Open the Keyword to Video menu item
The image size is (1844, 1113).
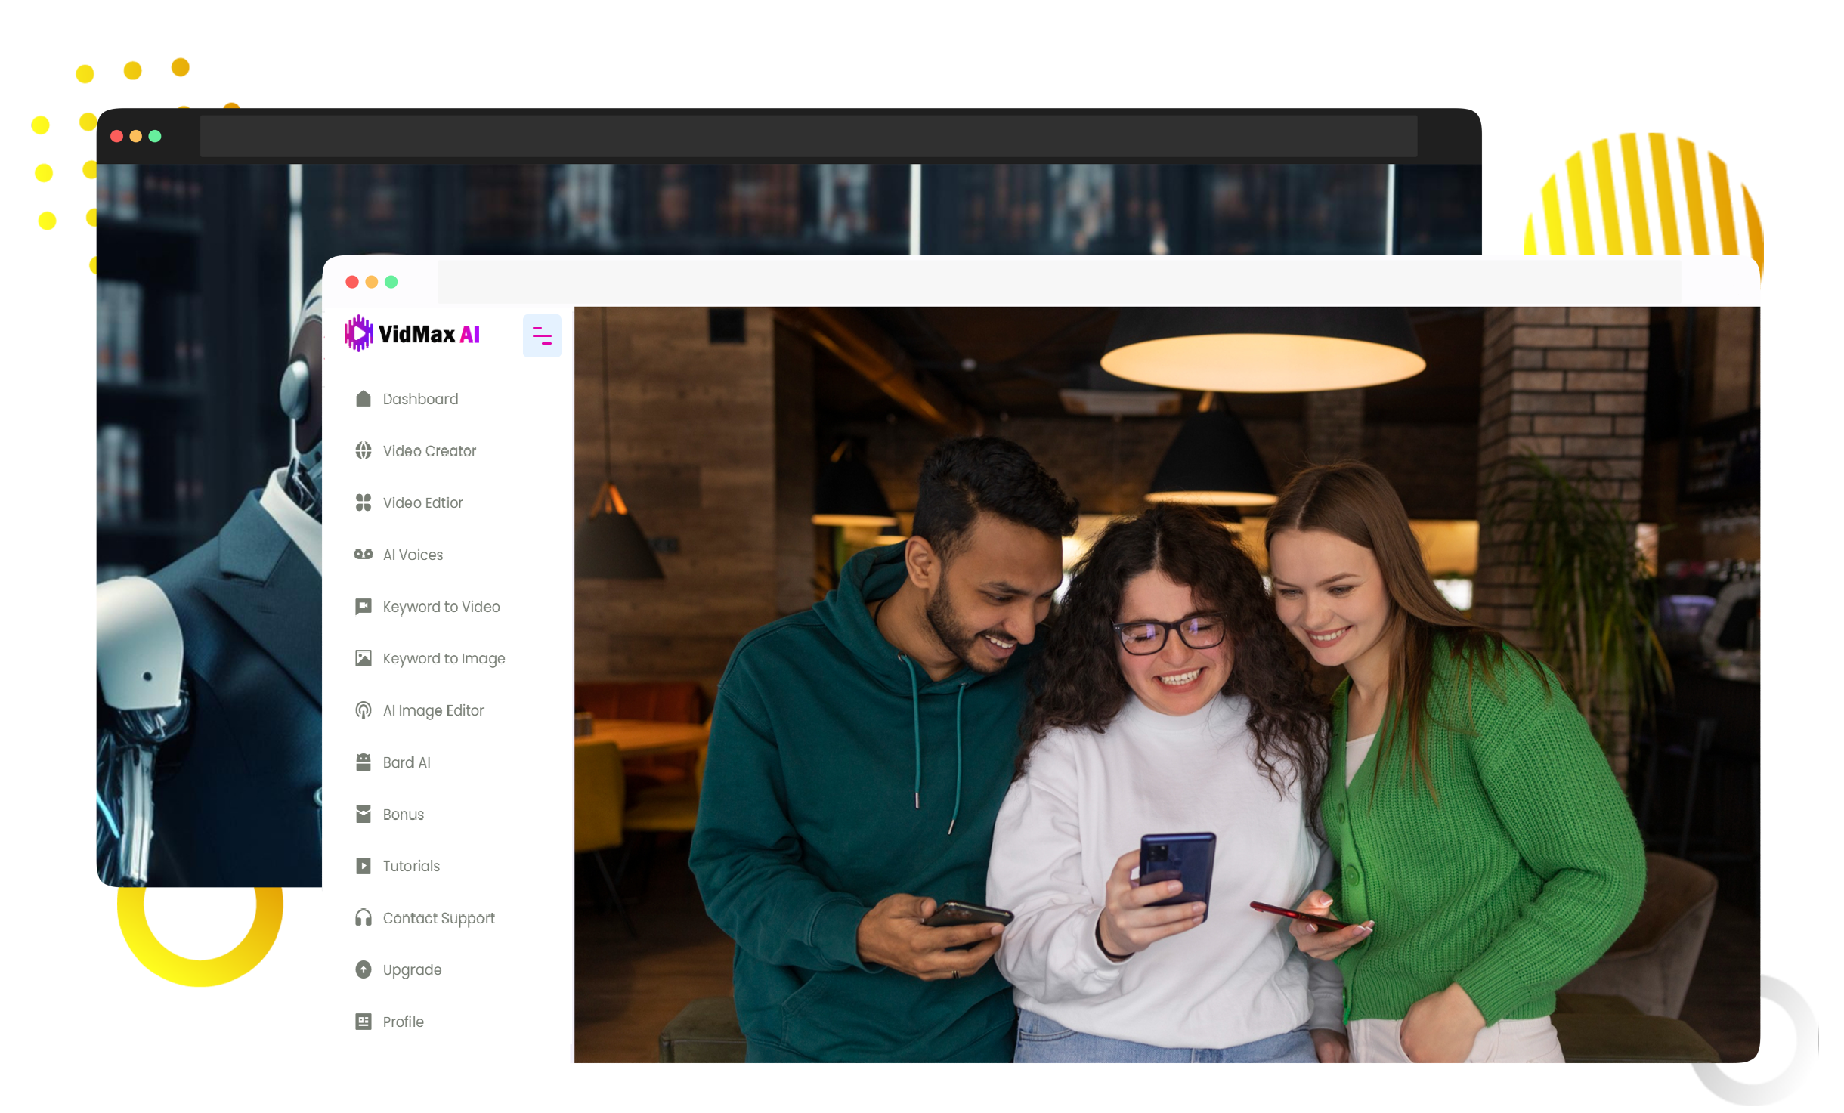[441, 607]
